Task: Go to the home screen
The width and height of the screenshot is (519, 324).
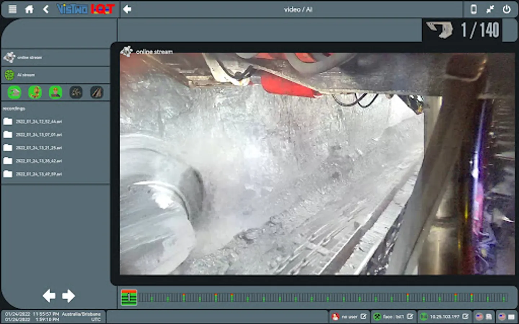Action: (x=29, y=9)
